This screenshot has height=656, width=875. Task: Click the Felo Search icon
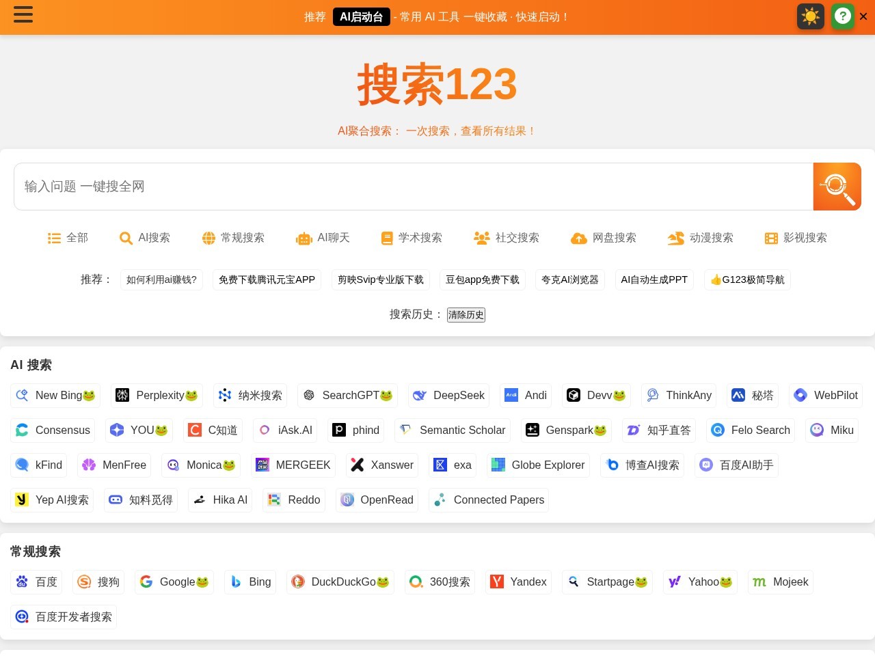point(718,430)
